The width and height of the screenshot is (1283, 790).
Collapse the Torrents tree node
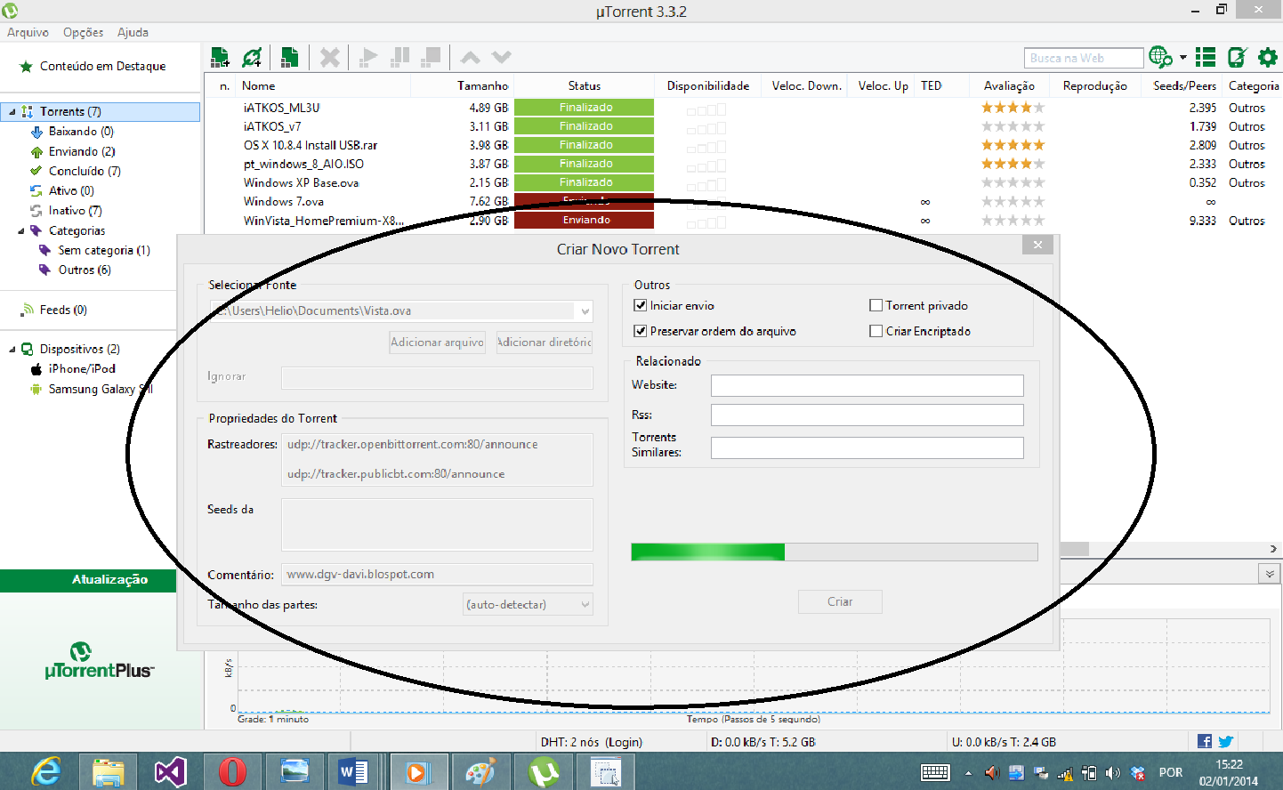[x=12, y=112]
